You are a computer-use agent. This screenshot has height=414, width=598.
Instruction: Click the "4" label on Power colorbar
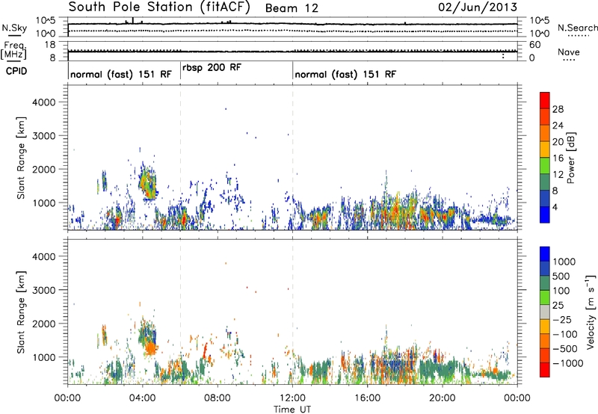point(555,208)
